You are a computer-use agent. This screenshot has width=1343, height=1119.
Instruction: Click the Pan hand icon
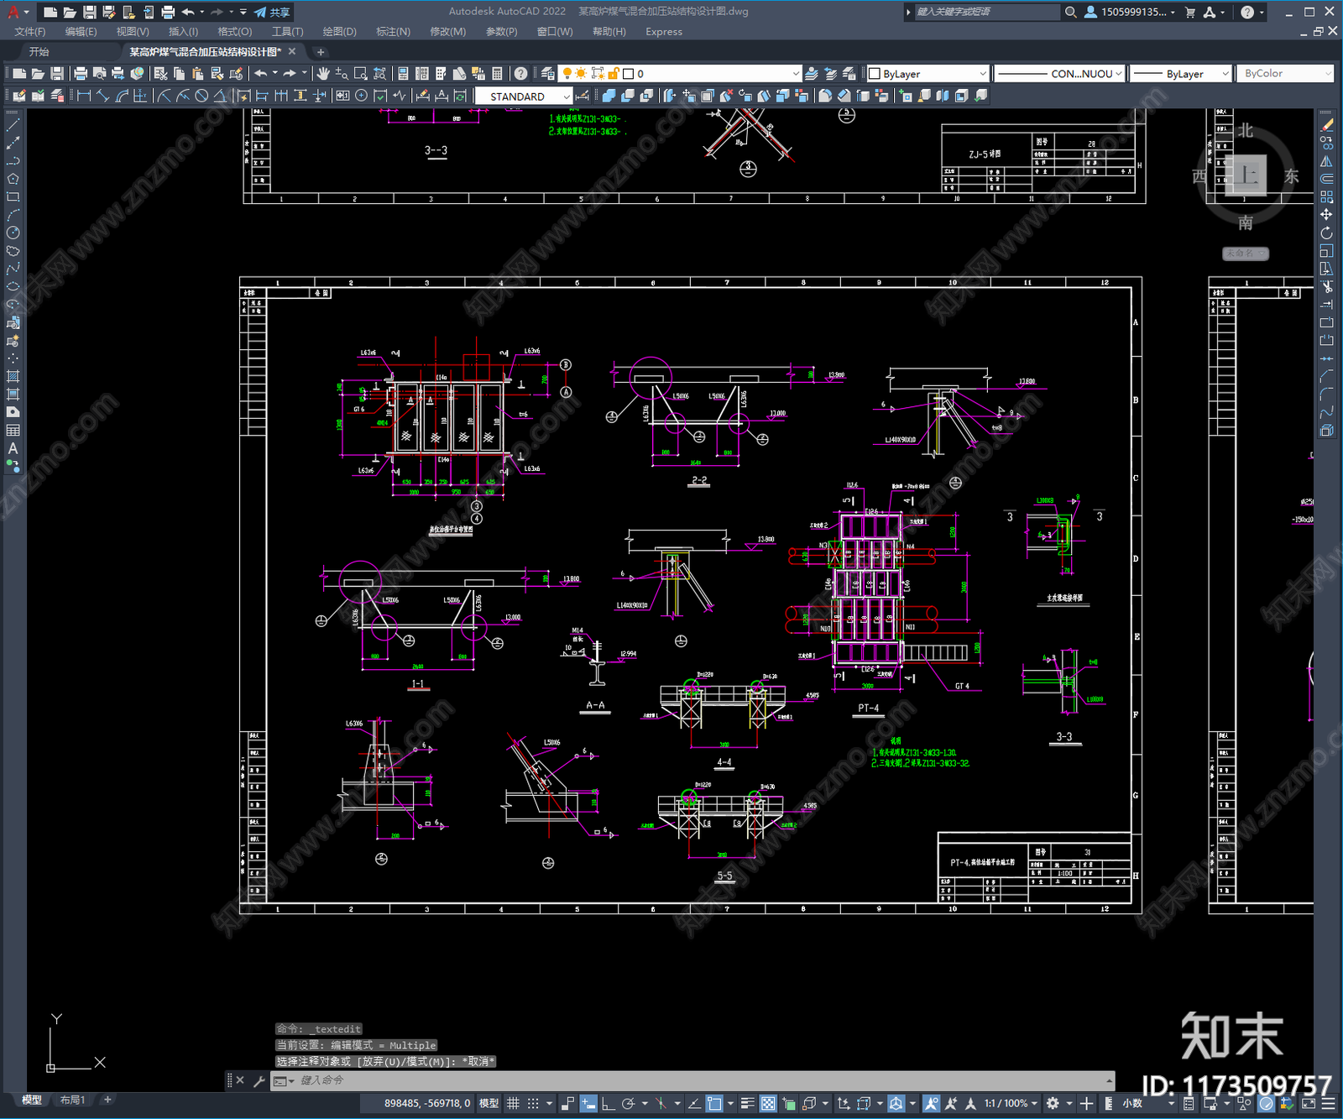click(323, 74)
